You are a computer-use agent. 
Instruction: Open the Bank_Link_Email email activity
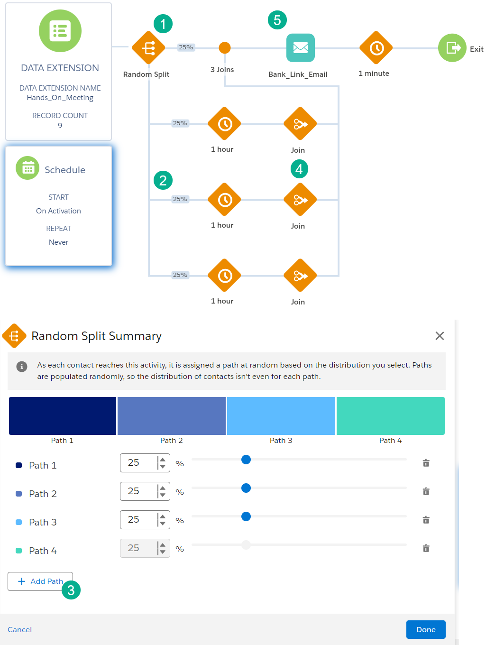(300, 47)
